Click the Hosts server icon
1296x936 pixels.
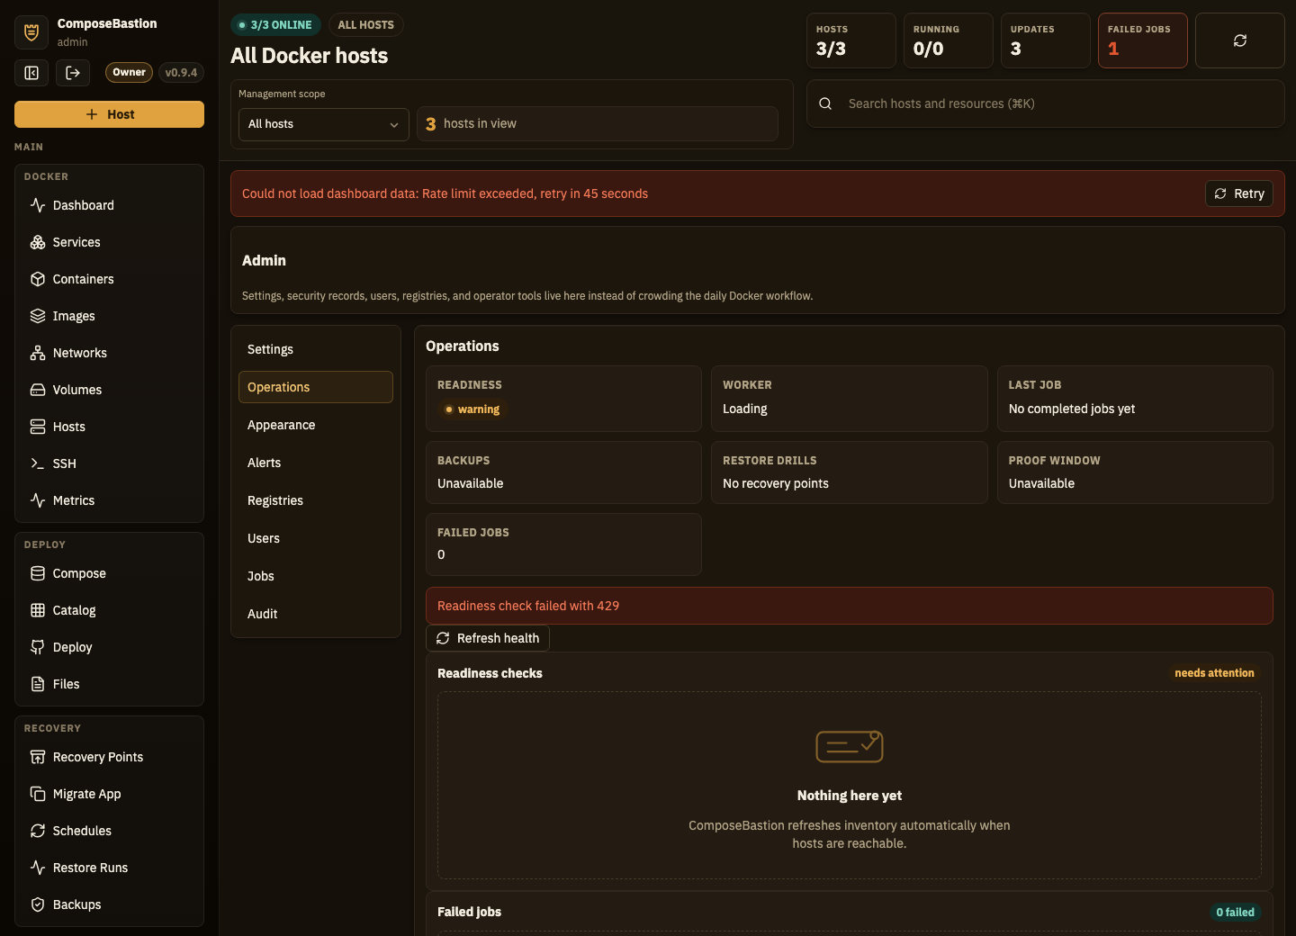(x=38, y=427)
